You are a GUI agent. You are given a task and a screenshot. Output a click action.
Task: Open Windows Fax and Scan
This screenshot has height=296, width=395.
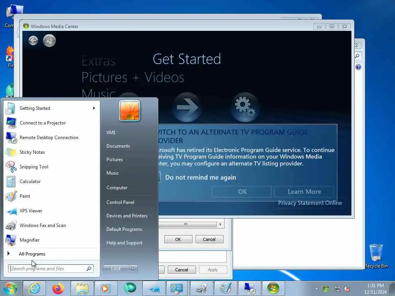pyautogui.click(x=51, y=225)
